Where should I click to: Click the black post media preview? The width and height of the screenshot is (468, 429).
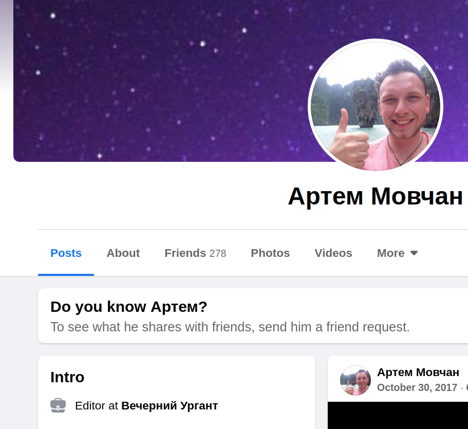click(x=398, y=415)
